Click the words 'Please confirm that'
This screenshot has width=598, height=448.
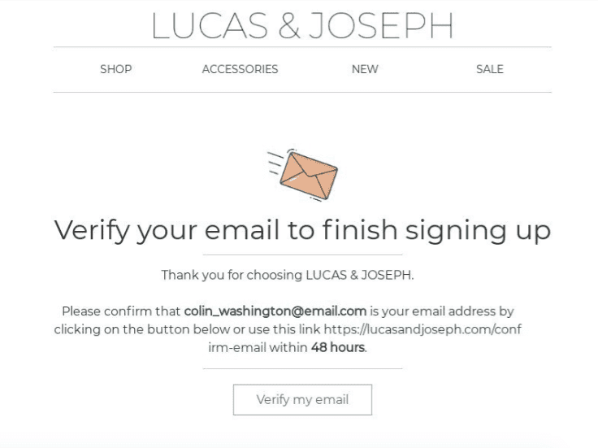point(121,311)
